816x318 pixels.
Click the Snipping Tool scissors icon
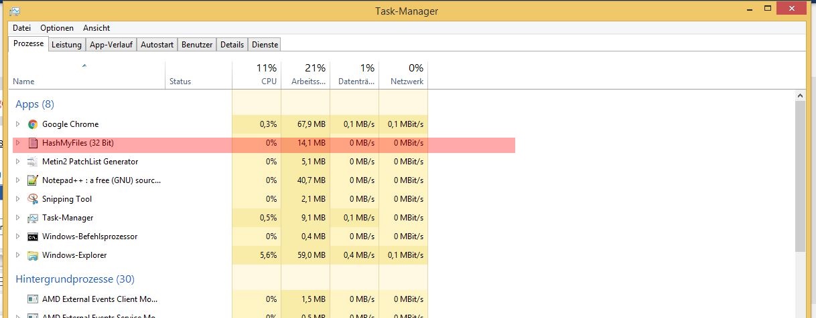pos(33,199)
